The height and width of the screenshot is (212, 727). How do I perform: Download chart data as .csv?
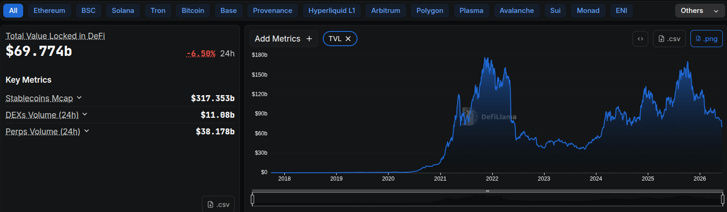[669, 39]
